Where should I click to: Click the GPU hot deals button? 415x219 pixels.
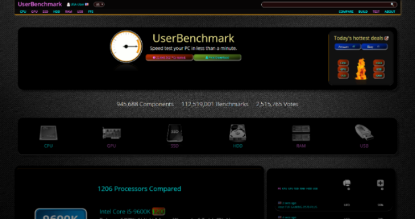point(343,69)
